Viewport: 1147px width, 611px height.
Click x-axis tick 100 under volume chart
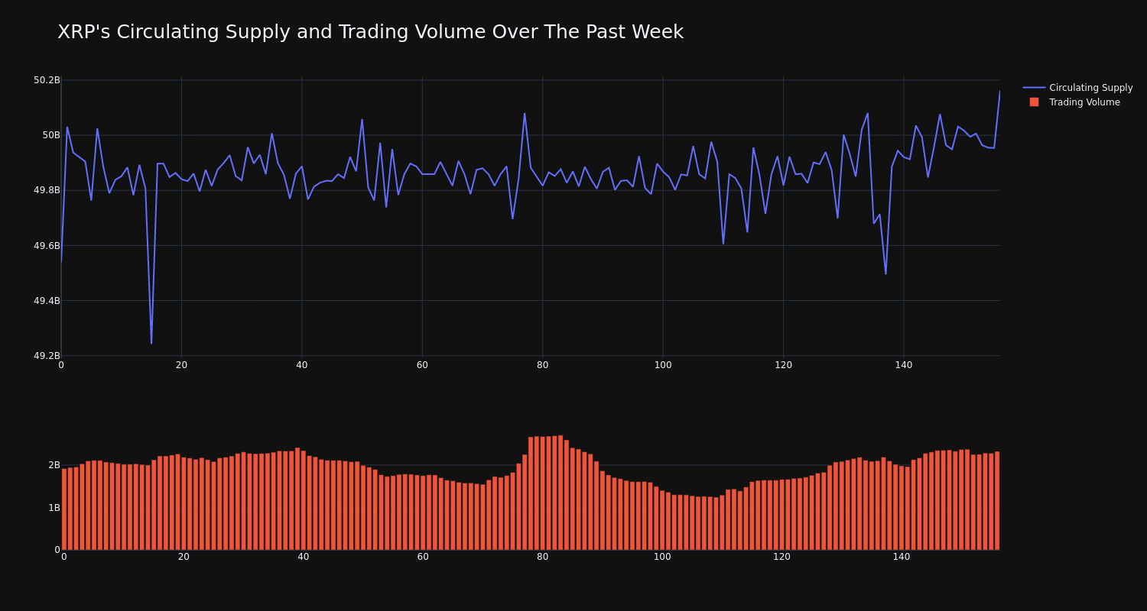pos(662,557)
